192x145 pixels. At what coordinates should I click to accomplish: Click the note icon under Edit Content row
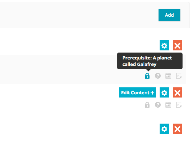point(179,105)
